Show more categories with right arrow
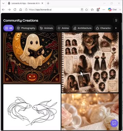Viewport: 123px width, 131px height. (x=116, y=28)
